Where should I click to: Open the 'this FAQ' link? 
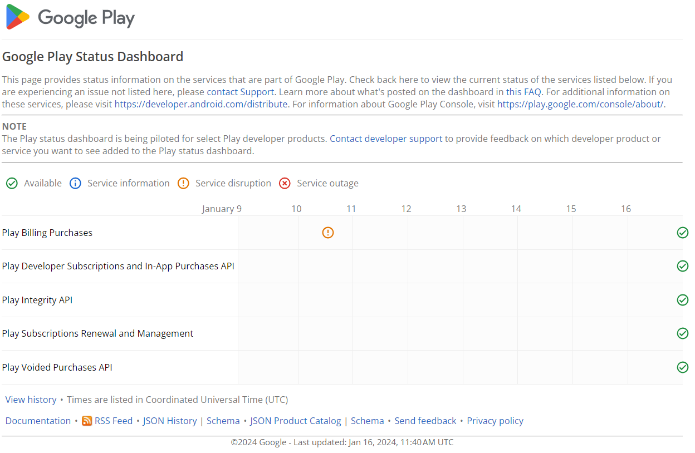(523, 92)
